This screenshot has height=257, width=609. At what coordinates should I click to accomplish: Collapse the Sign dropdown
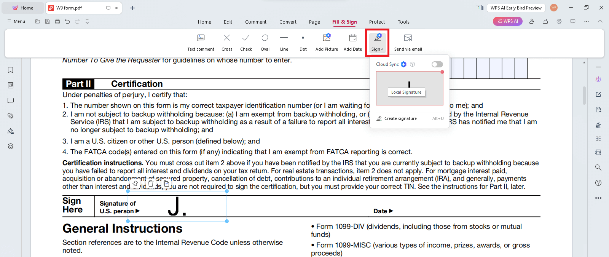tap(377, 42)
